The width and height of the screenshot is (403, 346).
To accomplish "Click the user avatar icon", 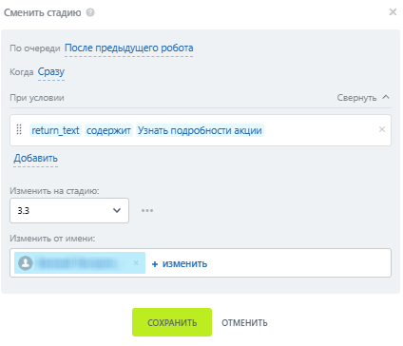I will click(x=26, y=263).
